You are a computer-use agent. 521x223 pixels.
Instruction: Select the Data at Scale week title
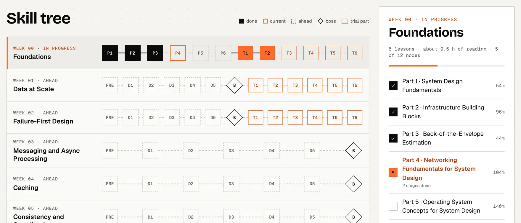(33, 89)
